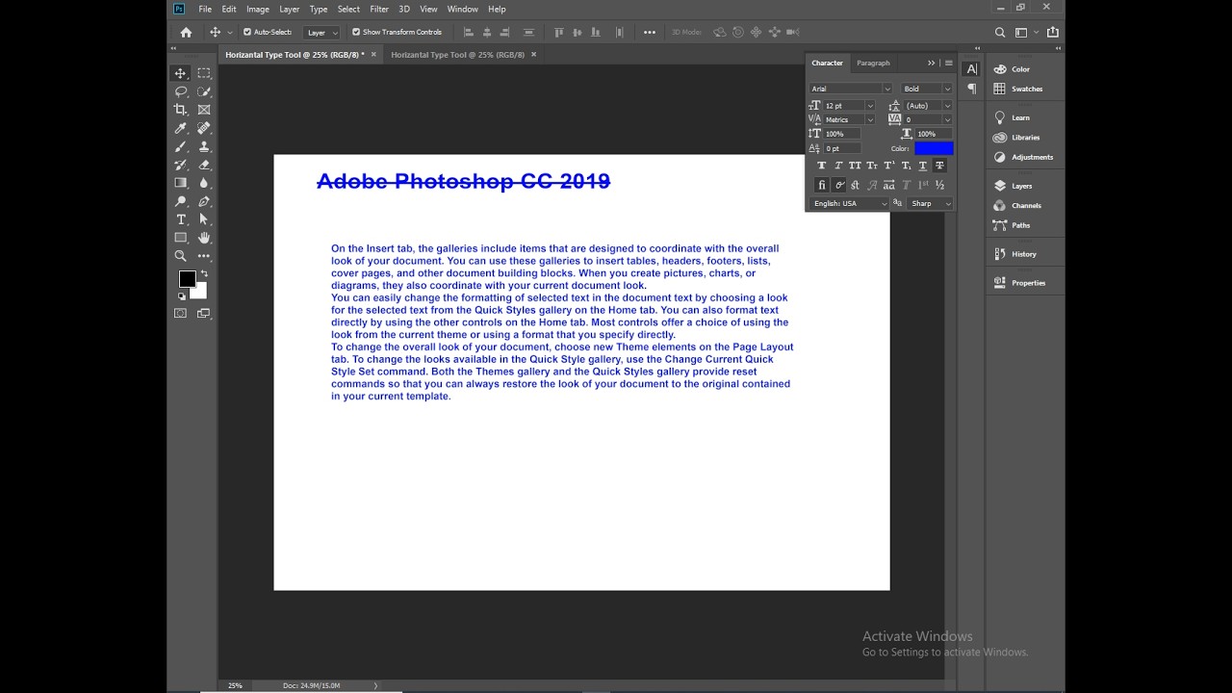Select the Pen tool
1232x693 pixels.
[204, 201]
